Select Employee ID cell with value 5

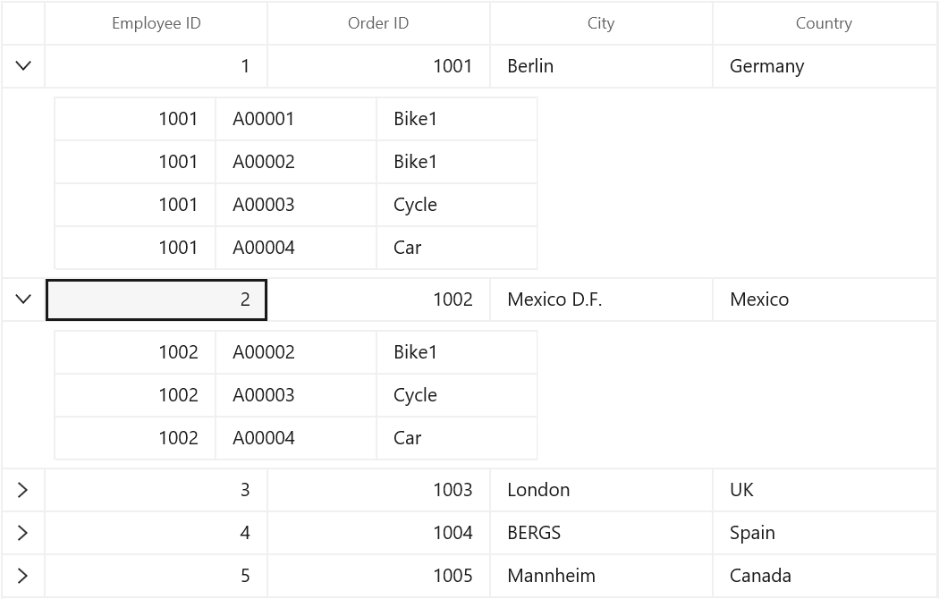click(156, 576)
